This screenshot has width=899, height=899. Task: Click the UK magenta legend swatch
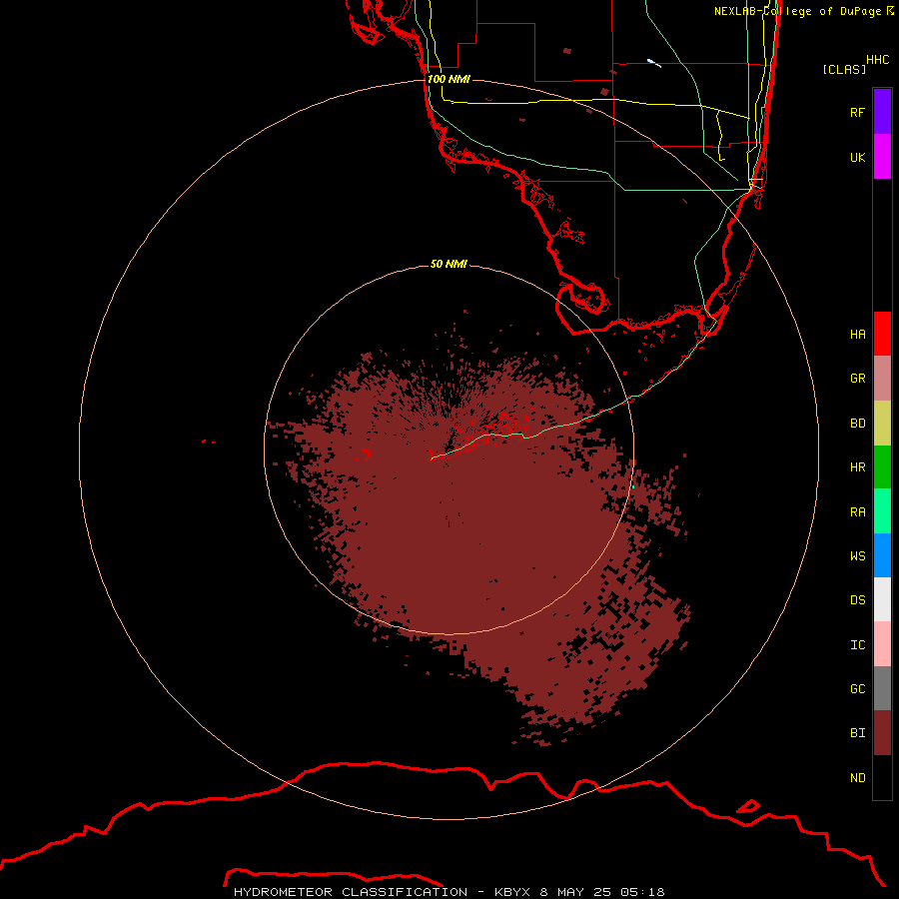coord(882,157)
